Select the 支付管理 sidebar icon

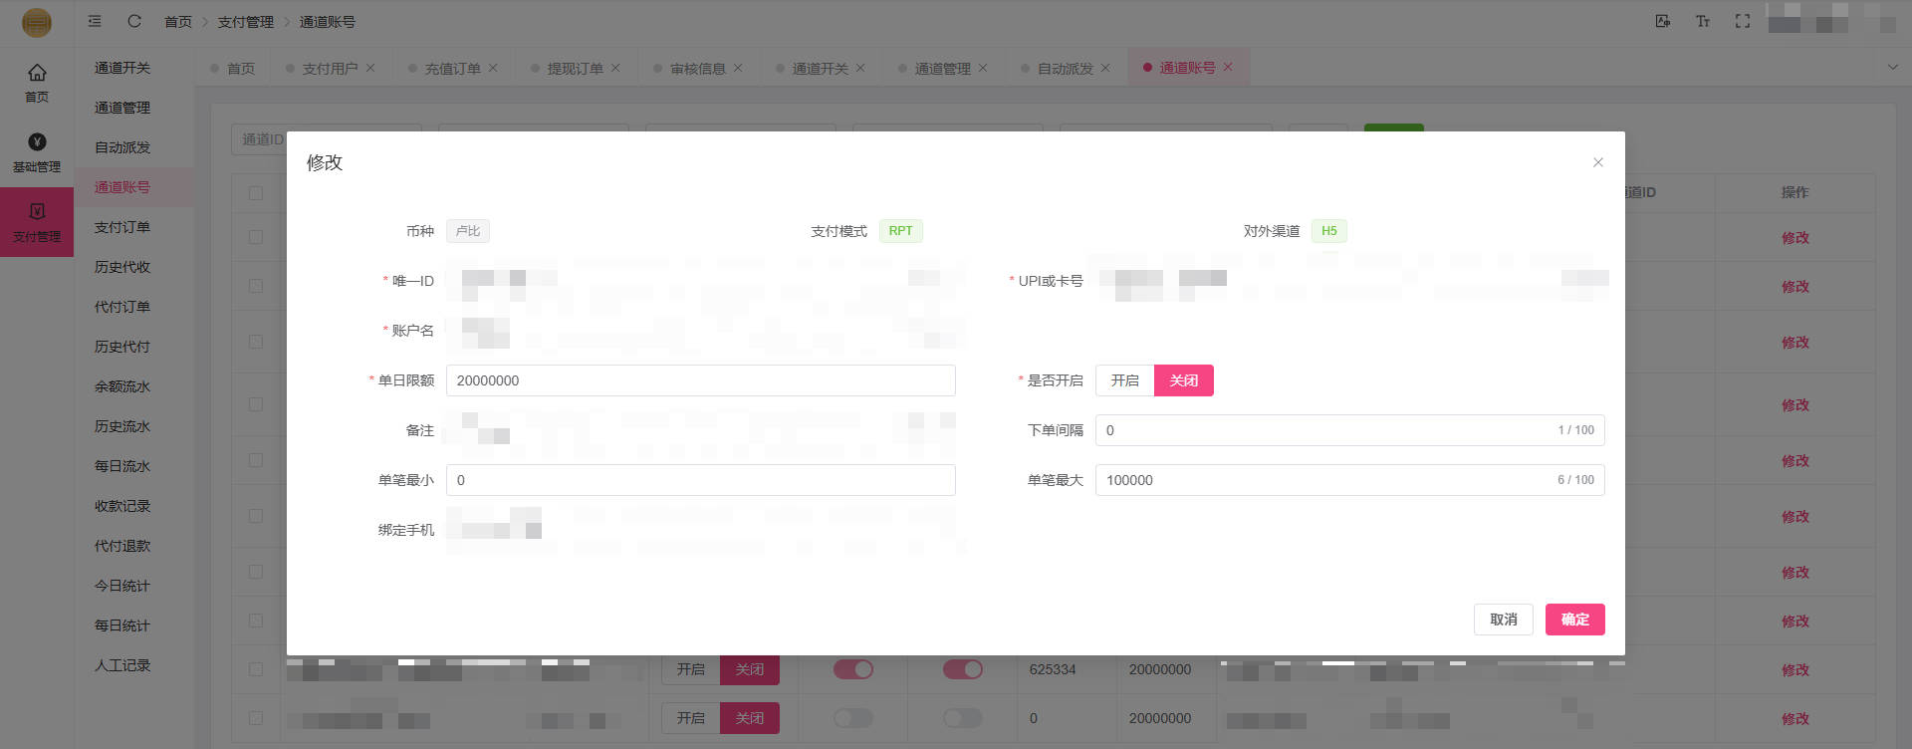[37, 222]
